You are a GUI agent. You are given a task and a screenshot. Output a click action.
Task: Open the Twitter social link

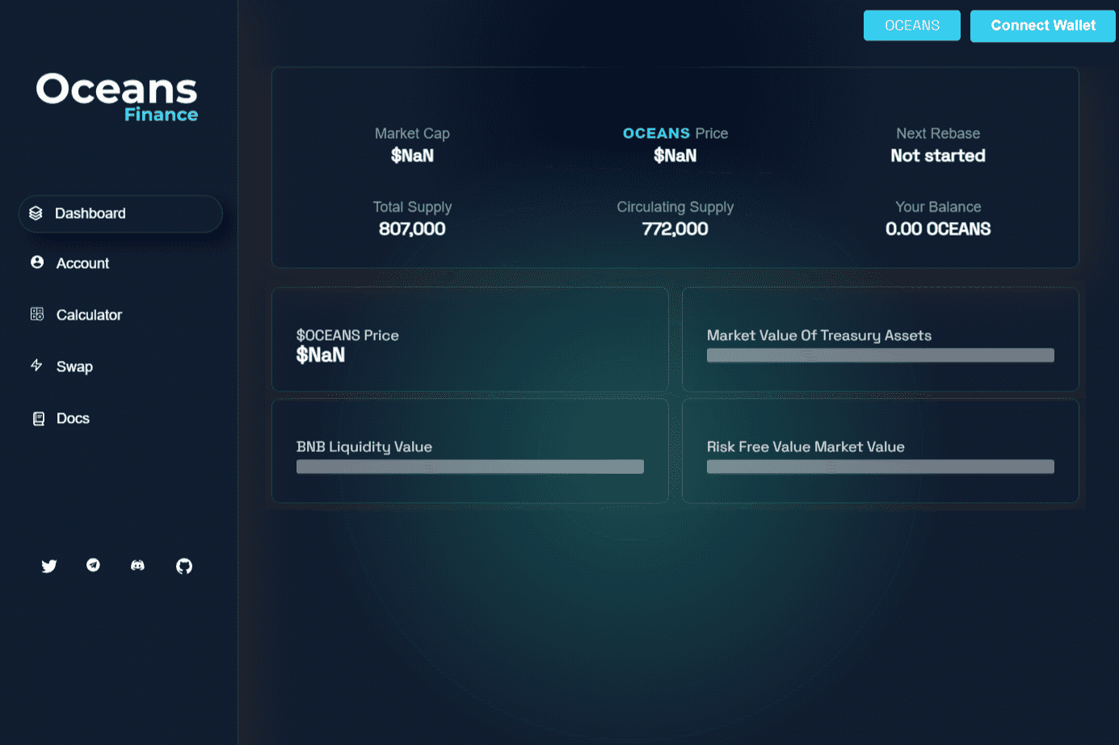49,566
